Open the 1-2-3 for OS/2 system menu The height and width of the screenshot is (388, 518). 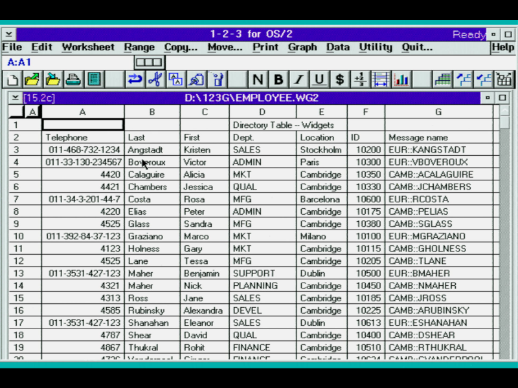pos(9,34)
